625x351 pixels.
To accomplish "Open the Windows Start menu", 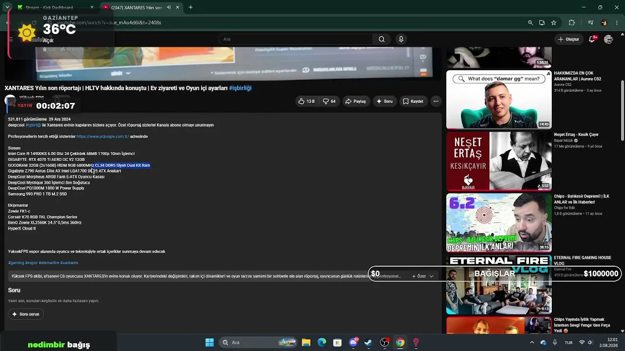I will tap(209, 342).
